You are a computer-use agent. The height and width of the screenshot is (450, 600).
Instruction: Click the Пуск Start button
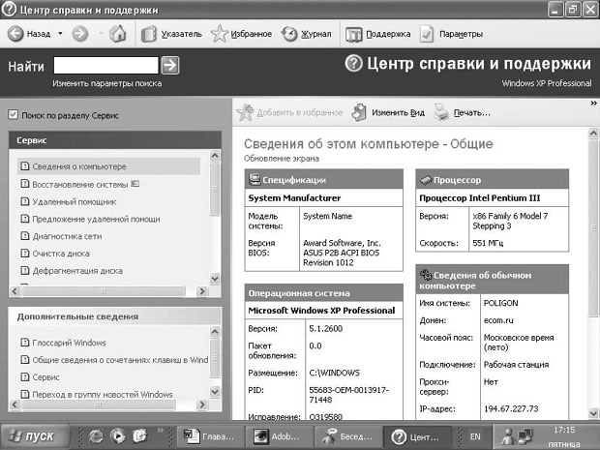35,435
